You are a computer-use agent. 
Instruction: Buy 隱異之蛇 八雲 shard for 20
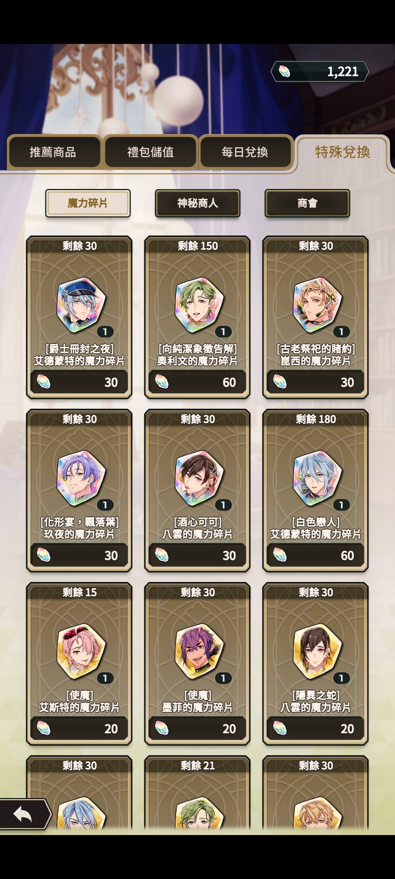(x=315, y=728)
